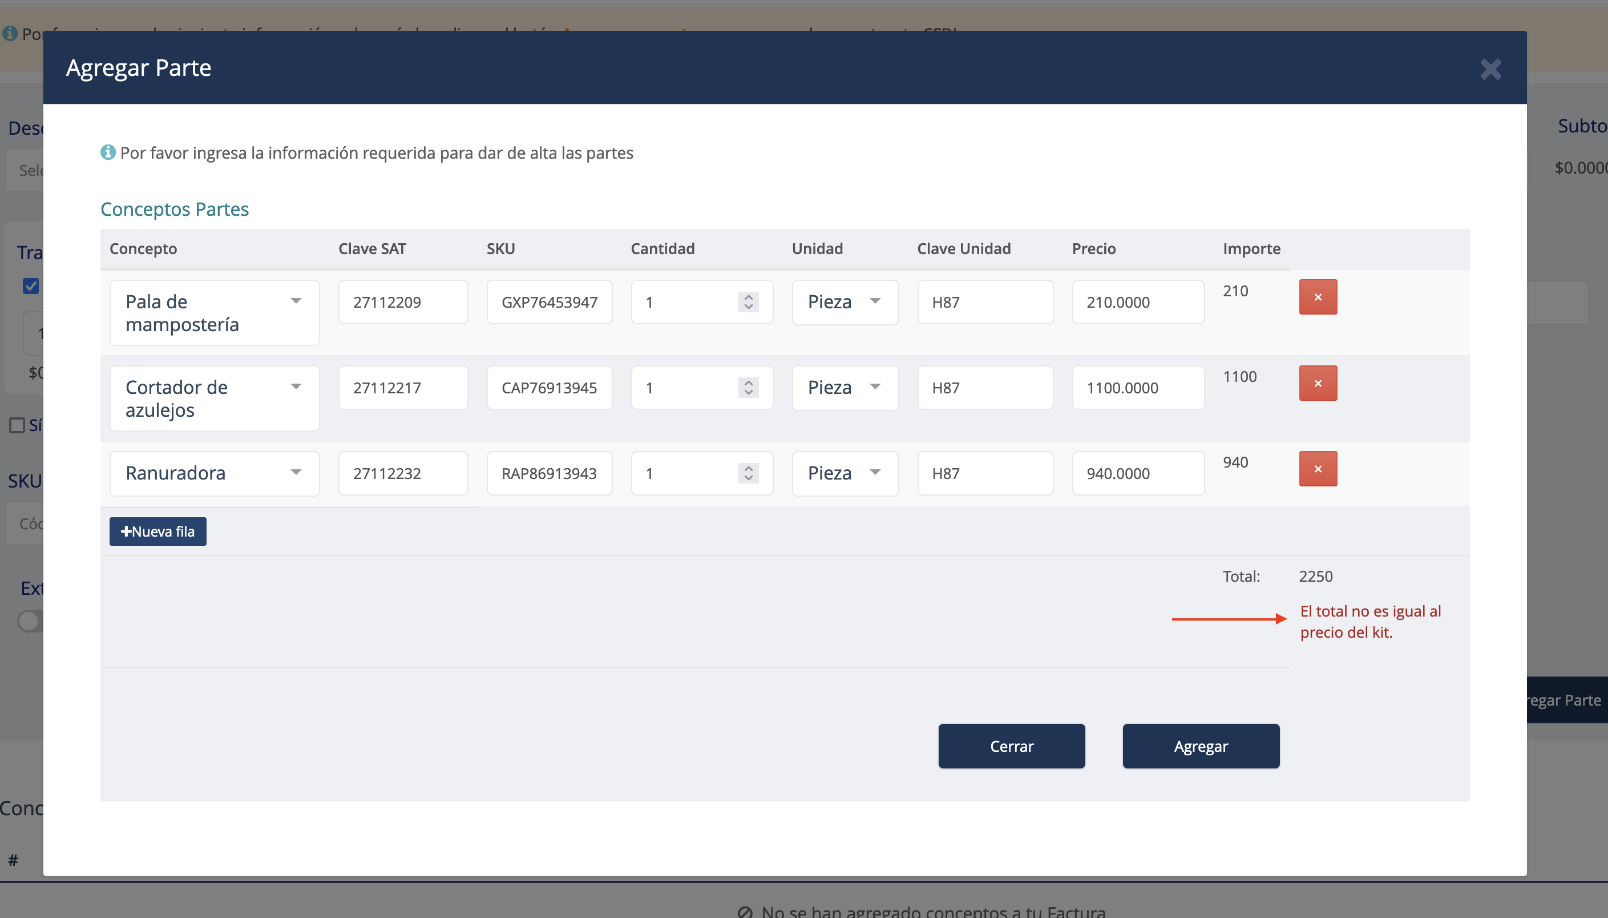The width and height of the screenshot is (1608, 918).
Task: Edit the price field 940.0000
Action: coord(1138,473)
